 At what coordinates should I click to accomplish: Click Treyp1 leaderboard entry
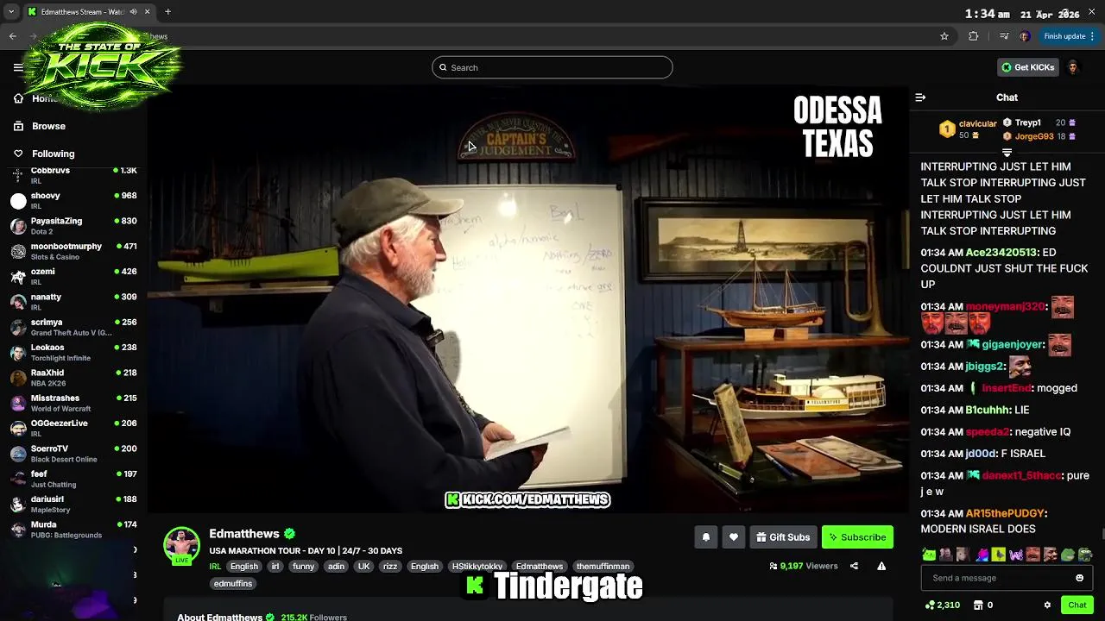[1039, 122]
